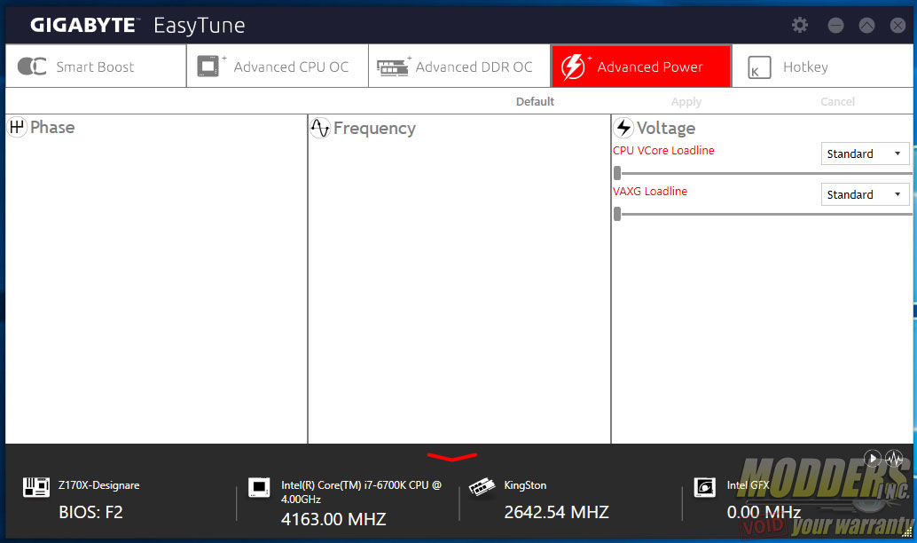Screen dimensions: 917x543
Task: Click the KingSton memory label
Action: pos(525,485)
